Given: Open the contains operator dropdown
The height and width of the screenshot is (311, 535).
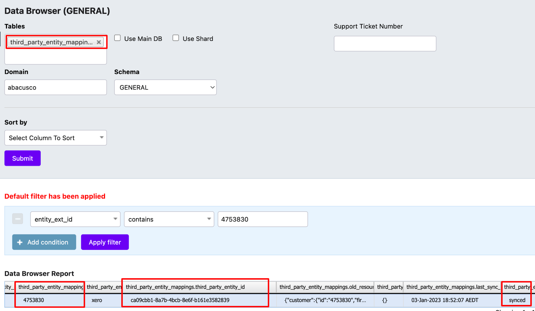Looking at the screenshot, I should pos(169,219).
